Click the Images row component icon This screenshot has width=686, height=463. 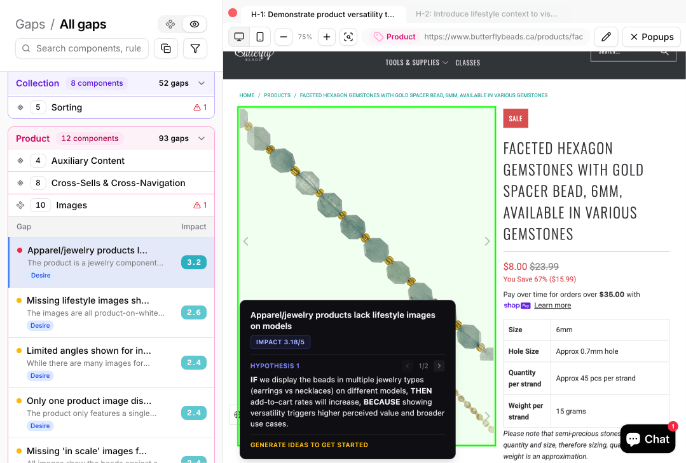point(20,205)
